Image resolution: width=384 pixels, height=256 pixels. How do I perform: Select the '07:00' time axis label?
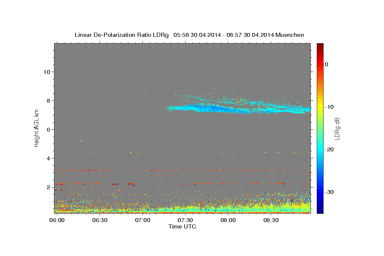pos(142,220)
